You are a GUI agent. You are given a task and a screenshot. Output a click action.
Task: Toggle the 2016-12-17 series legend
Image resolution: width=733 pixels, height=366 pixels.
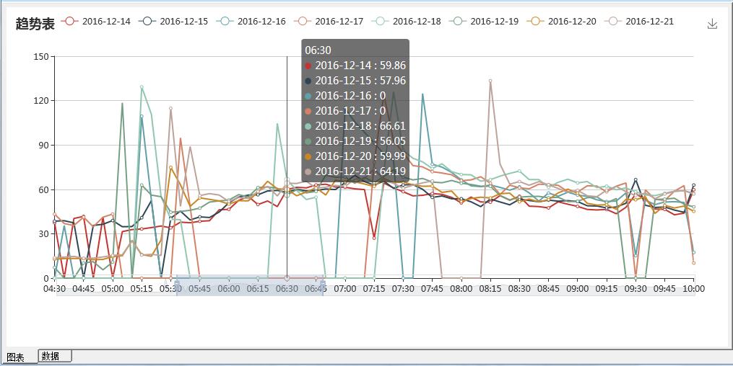[x=329, y=21]
